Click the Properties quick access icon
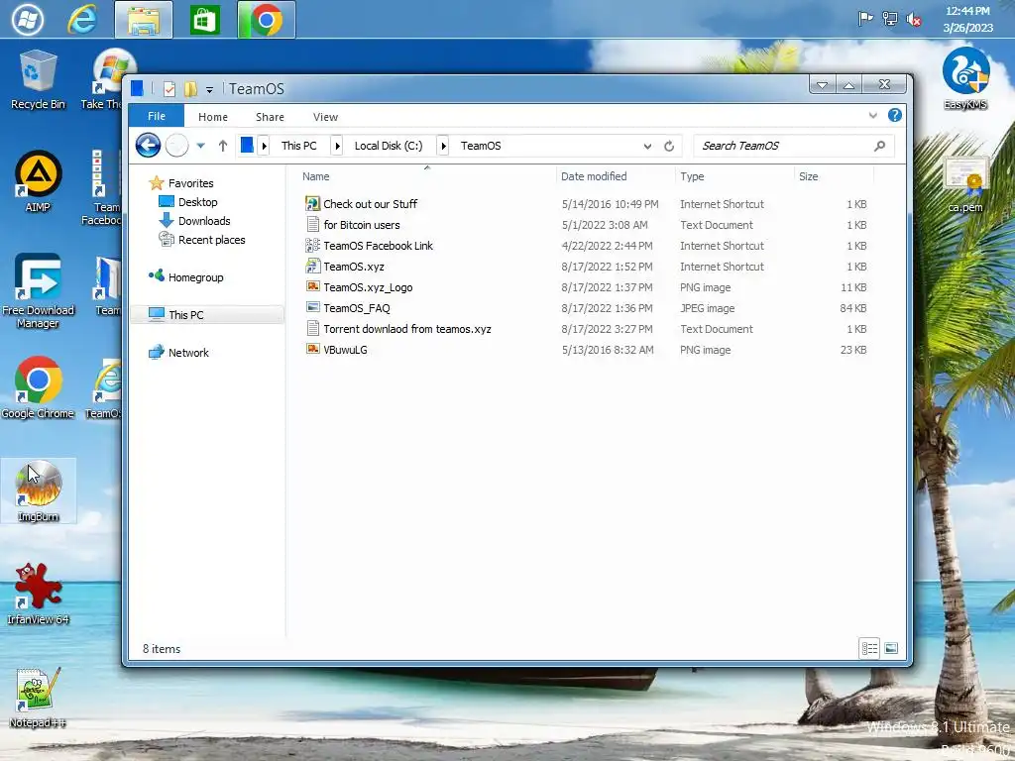 [x=169, y=88]
